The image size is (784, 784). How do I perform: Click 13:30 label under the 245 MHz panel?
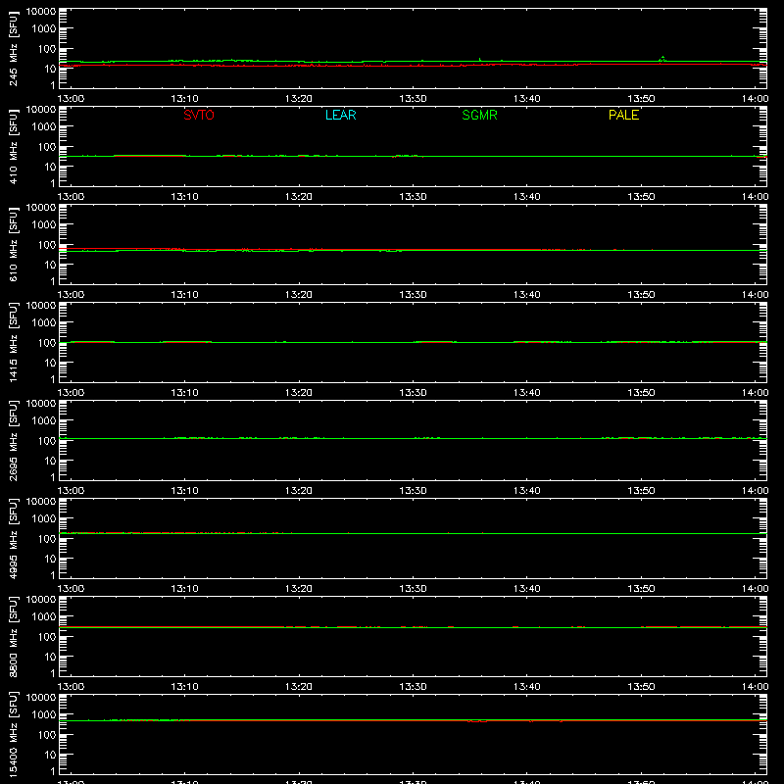(x=413, y=99)
